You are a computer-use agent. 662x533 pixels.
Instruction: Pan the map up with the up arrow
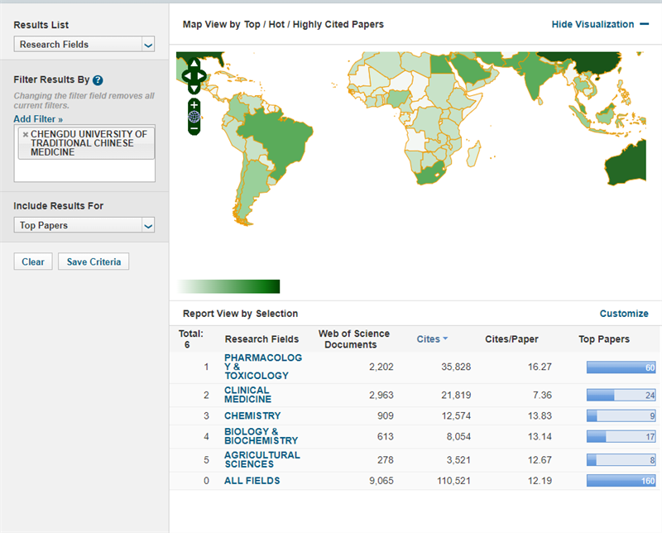click(194, 63)
